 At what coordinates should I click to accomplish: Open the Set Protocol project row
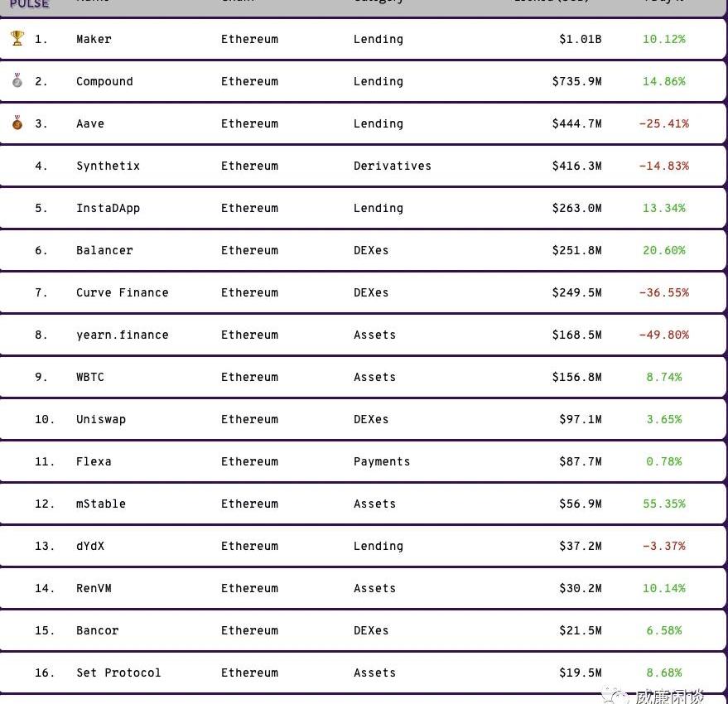point(363,673)
